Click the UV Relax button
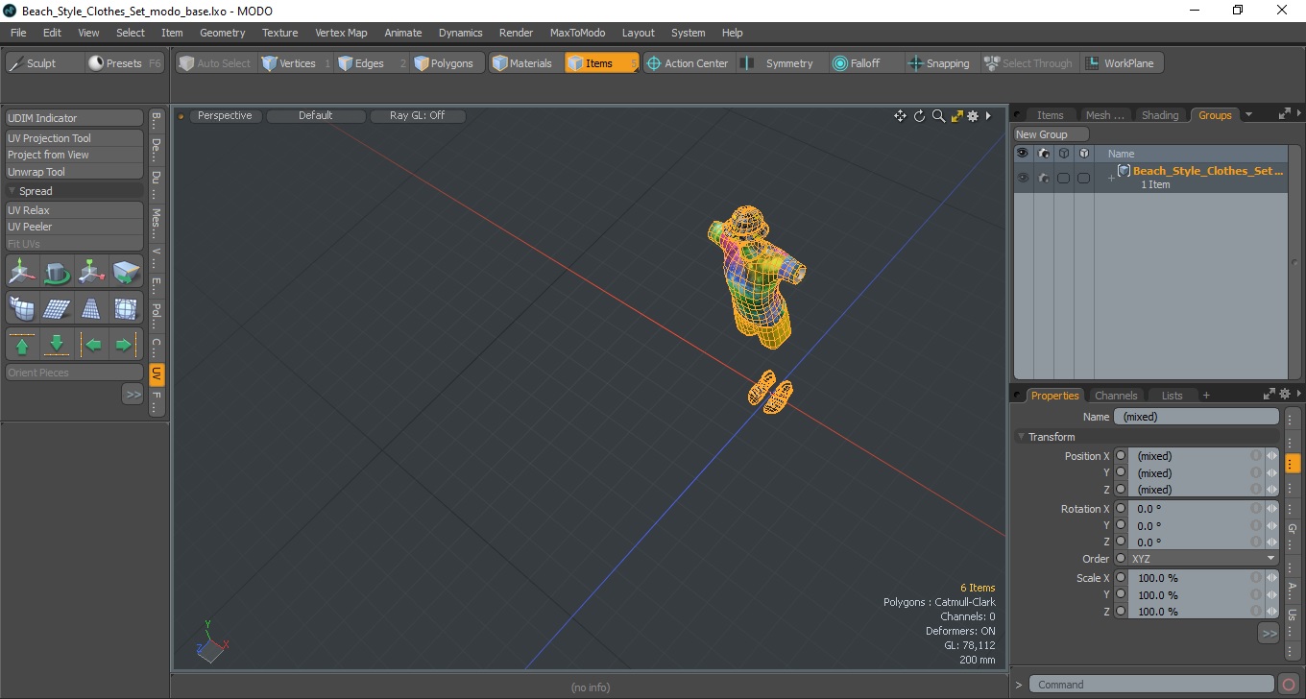The width and height of the screenshot is (1306, 699). [x=75, y=210]
